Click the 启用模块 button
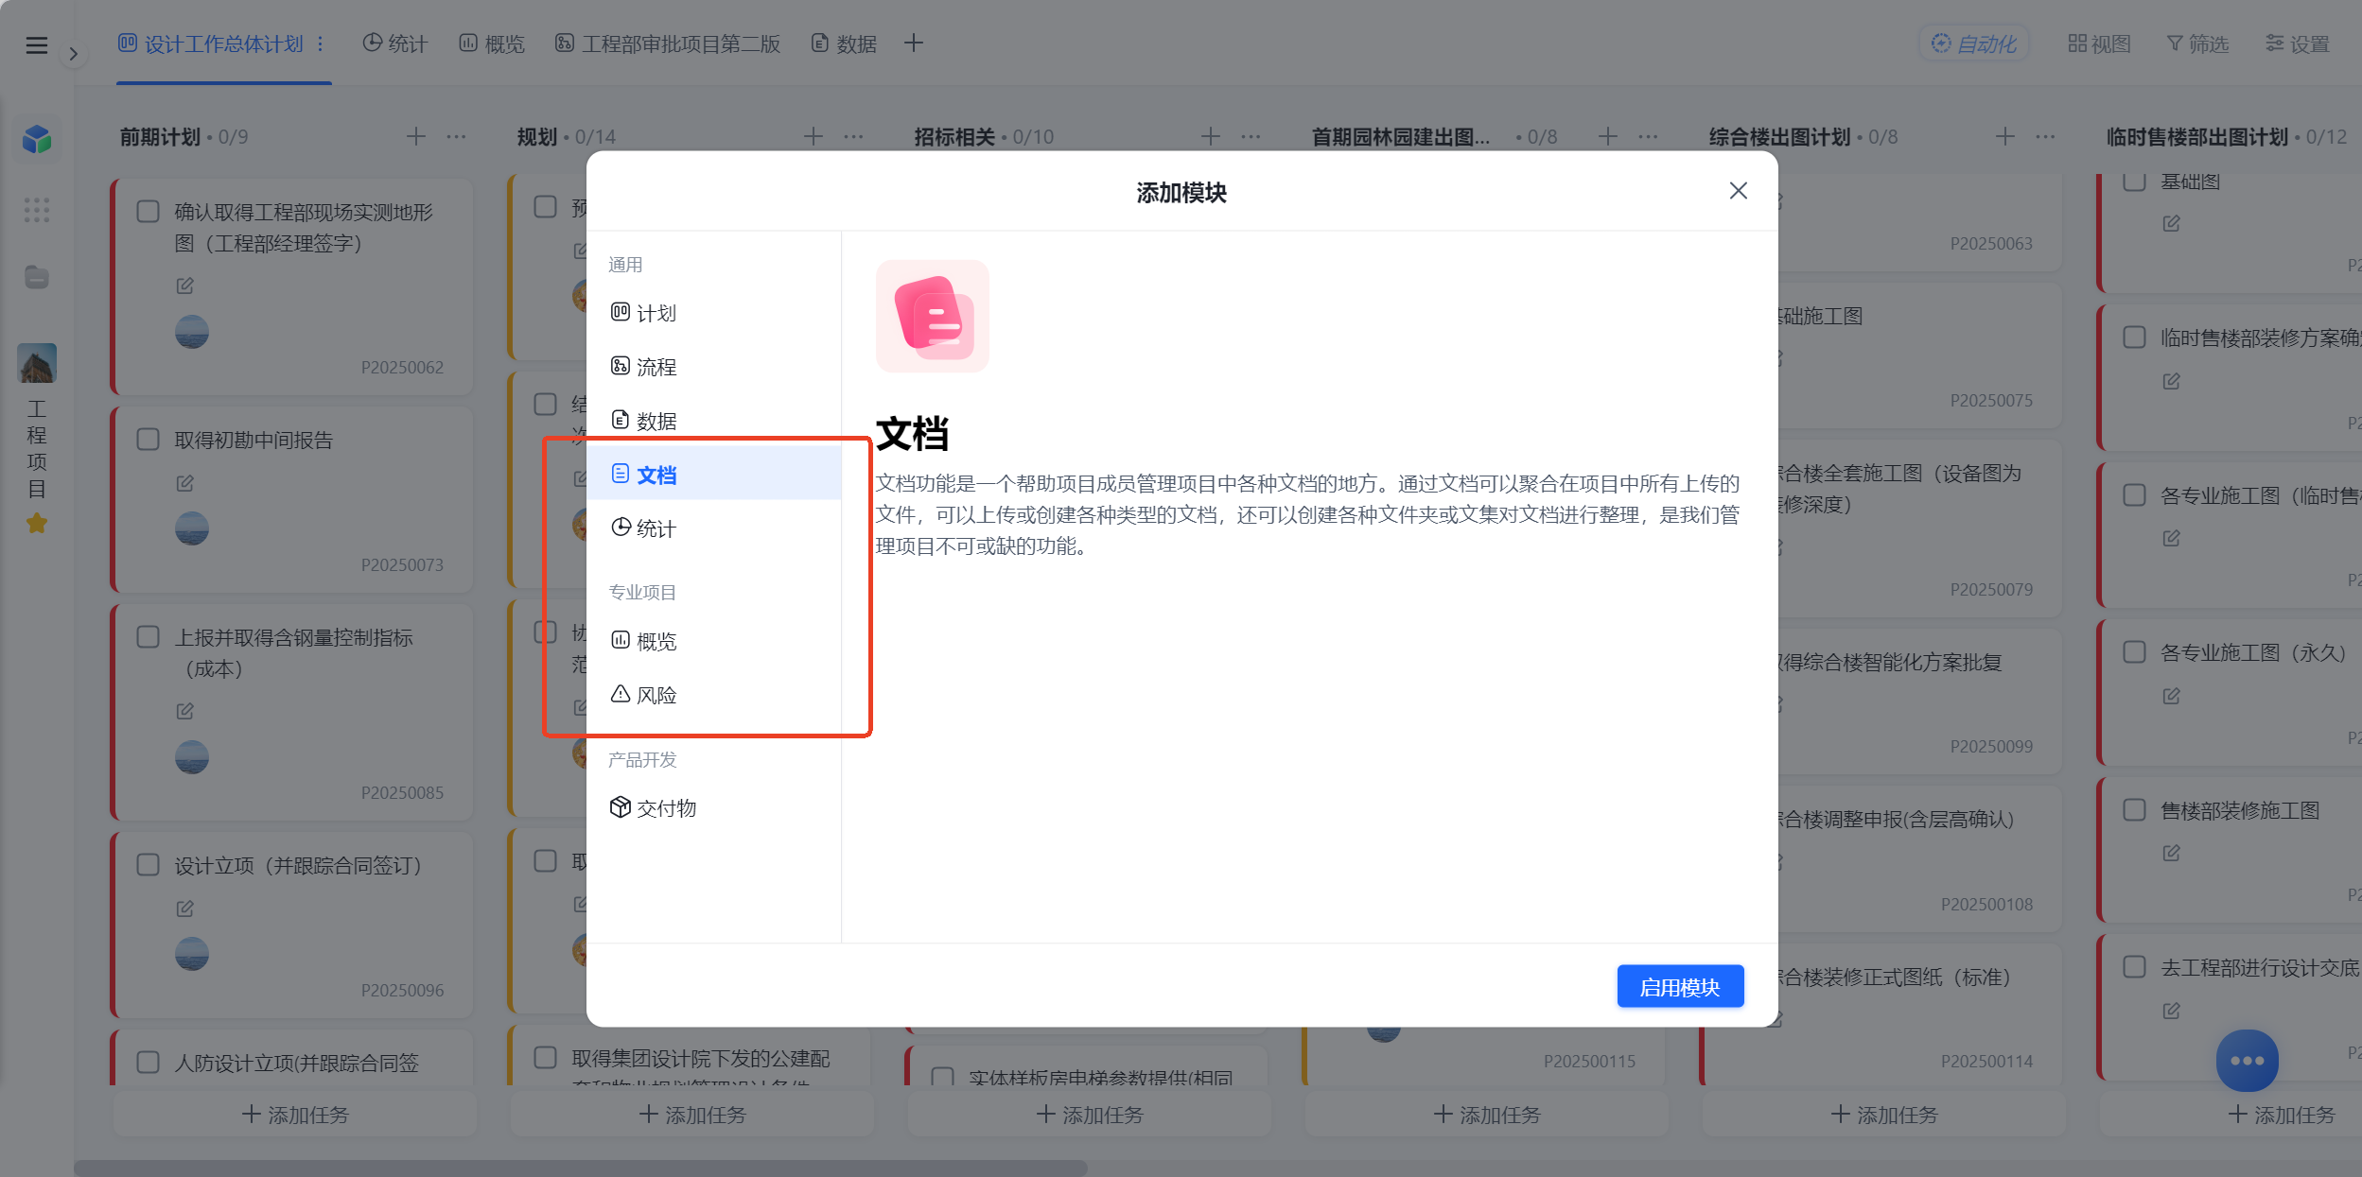2362x1177 pixels. click(1680, 986)
